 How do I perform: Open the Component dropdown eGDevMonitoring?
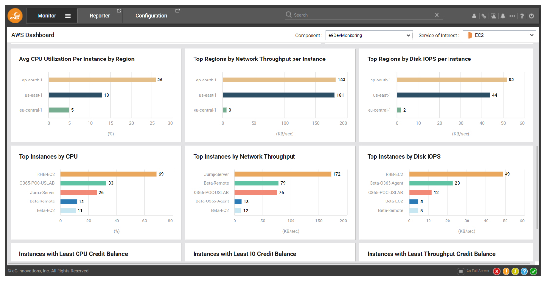(369, 35)
